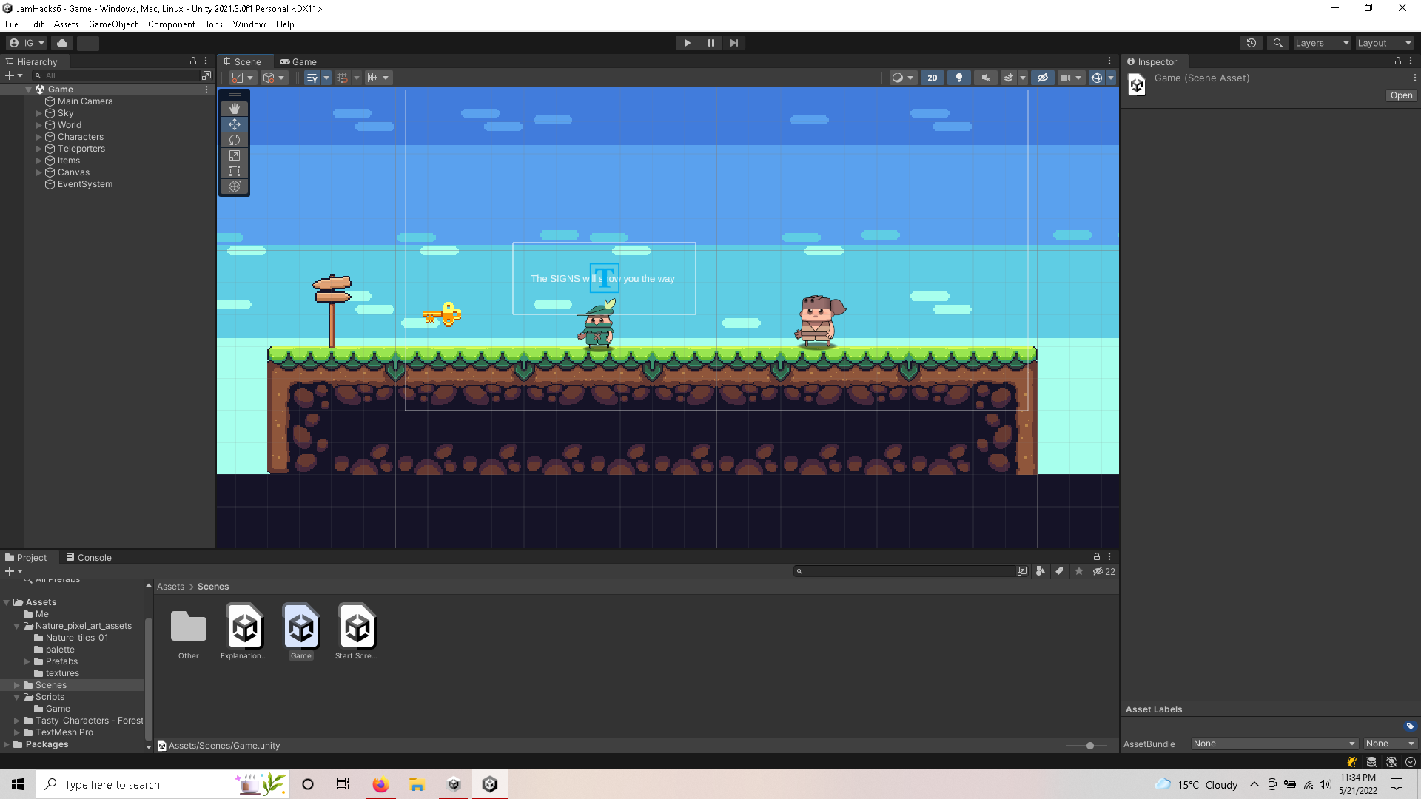The height and width of the screenshot is (799, 1421).
Task: Open the Undo History icon
Action: [1252, 43]
